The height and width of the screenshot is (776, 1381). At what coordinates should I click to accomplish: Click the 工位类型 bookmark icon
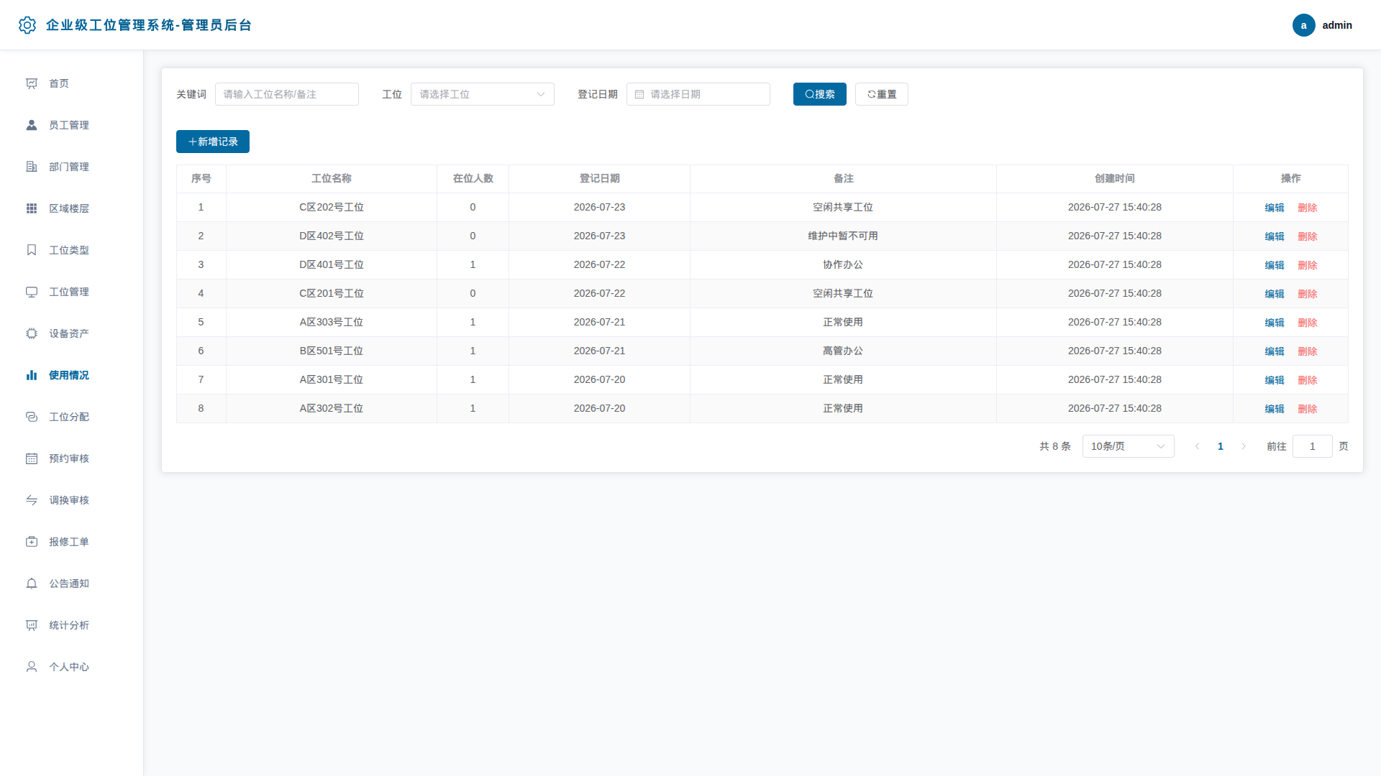point(32,250)
